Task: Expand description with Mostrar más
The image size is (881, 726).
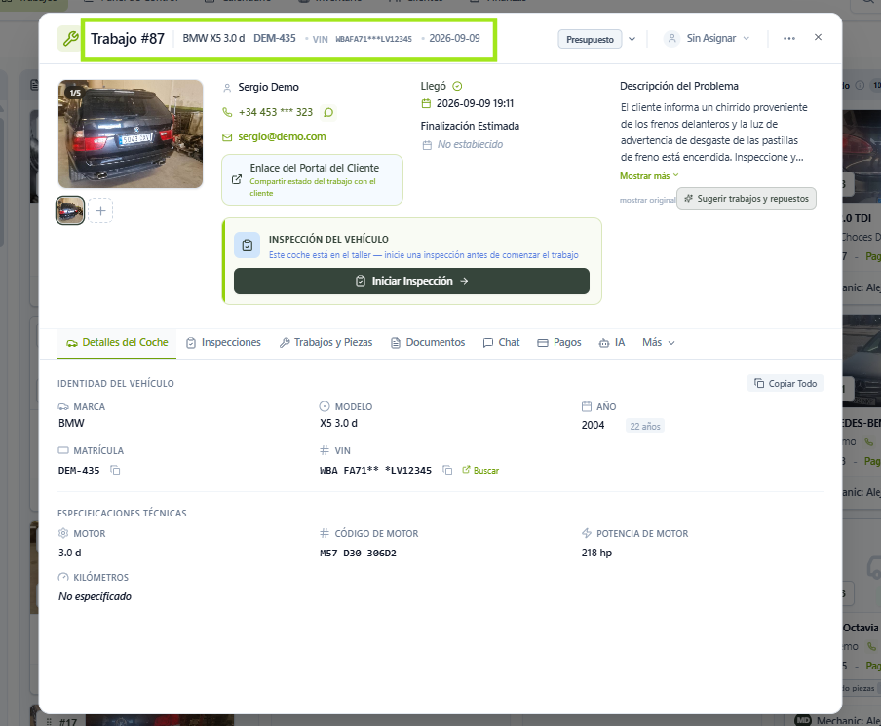Action: (x=649, y=175)
